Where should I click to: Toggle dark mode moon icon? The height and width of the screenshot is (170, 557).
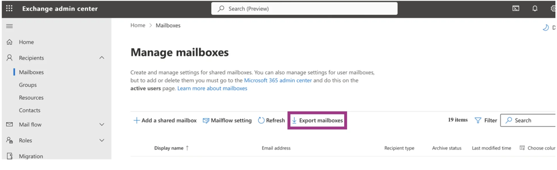546,28
